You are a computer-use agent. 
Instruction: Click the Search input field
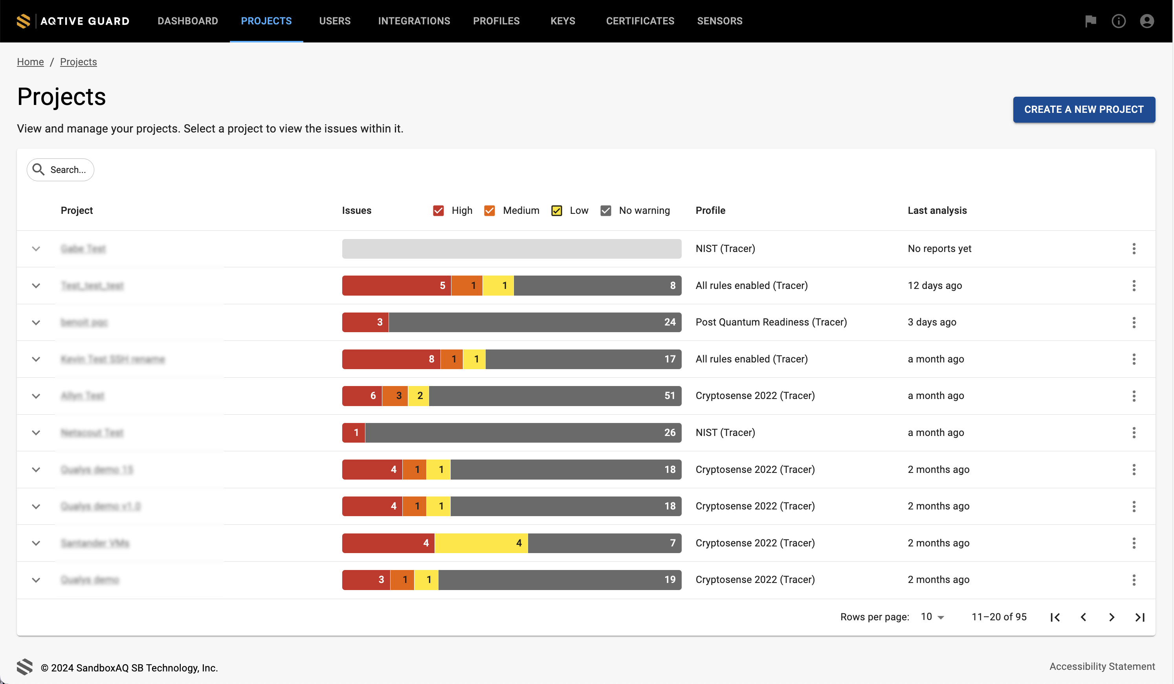(68, 169)
